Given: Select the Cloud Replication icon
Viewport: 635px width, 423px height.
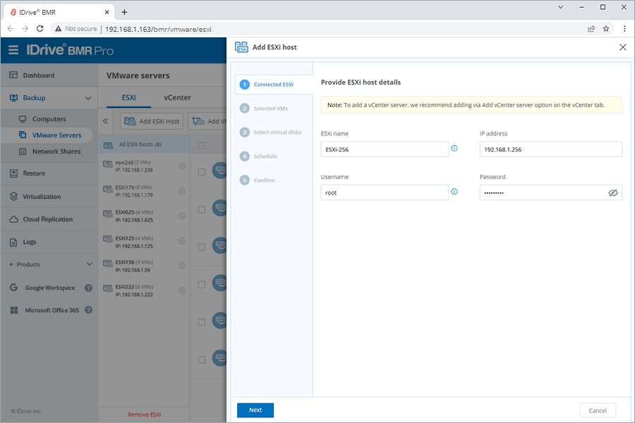Looking at the screenshot, I should tap(13, 219).
